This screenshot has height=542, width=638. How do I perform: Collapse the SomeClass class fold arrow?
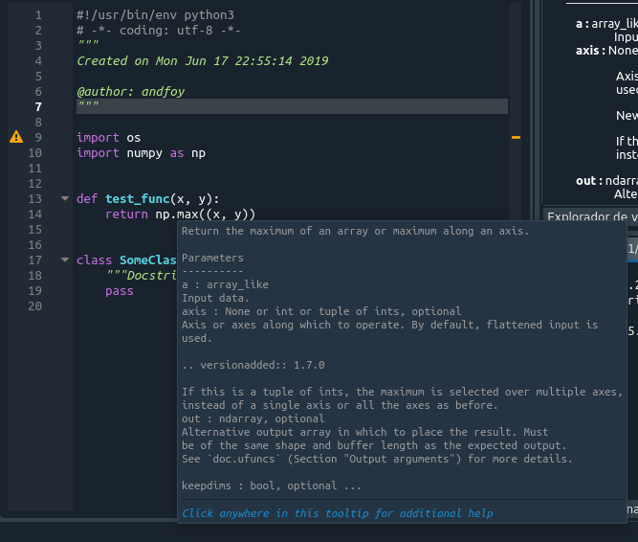pos(65,260)
